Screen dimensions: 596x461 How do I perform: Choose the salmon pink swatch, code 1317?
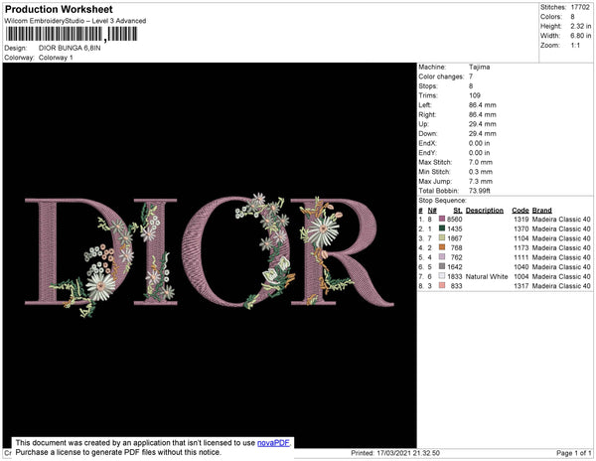click(x=442, y=285)
